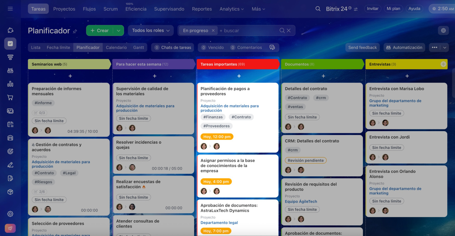Remove the En progreso filter chip
Screen dimensions: 455x236
(213, 31)
